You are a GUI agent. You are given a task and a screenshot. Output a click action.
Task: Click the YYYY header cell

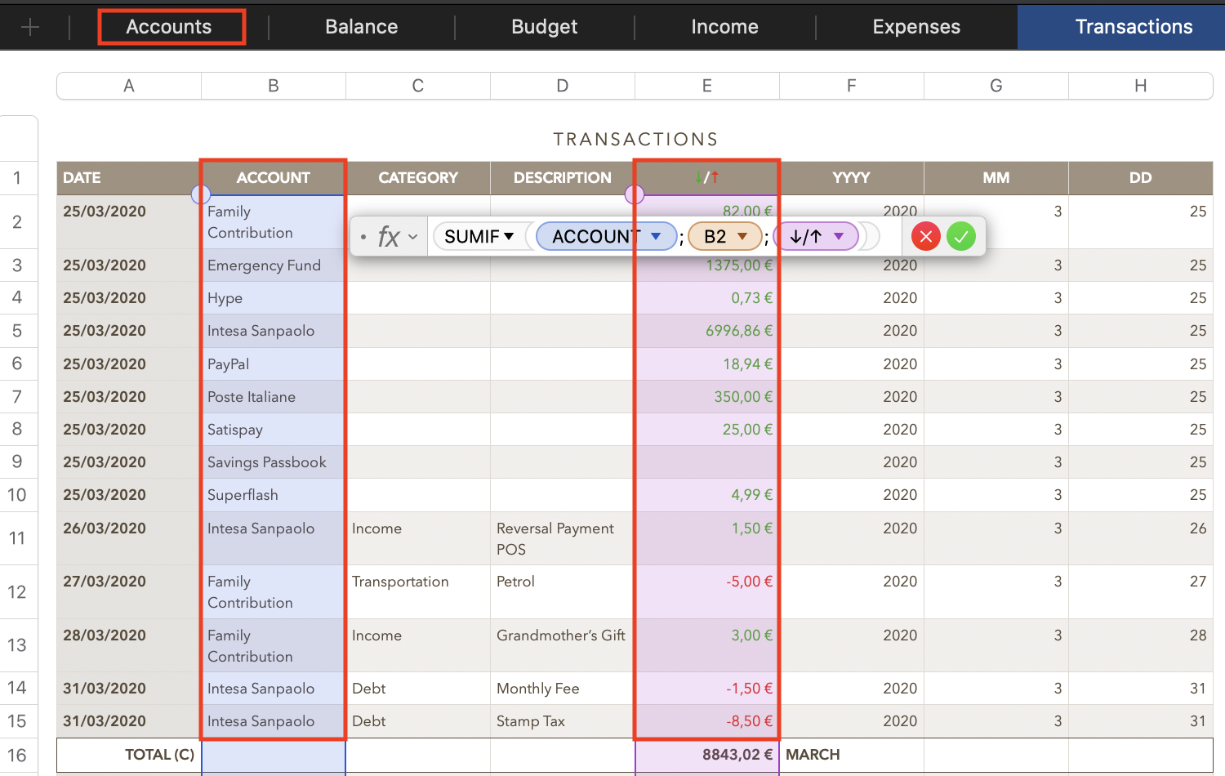[852, 178]
